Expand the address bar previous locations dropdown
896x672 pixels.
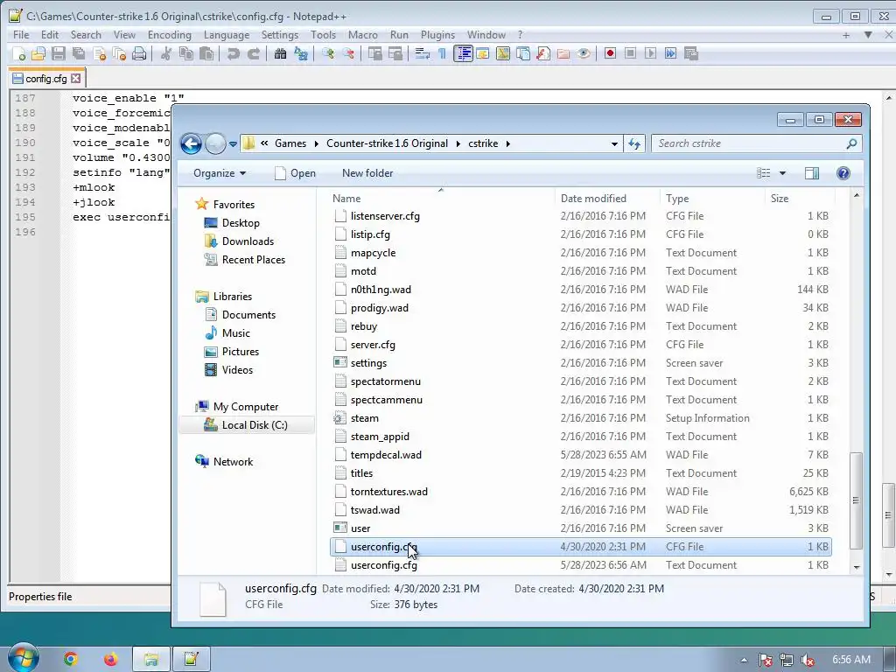click(x=614, y=144)
